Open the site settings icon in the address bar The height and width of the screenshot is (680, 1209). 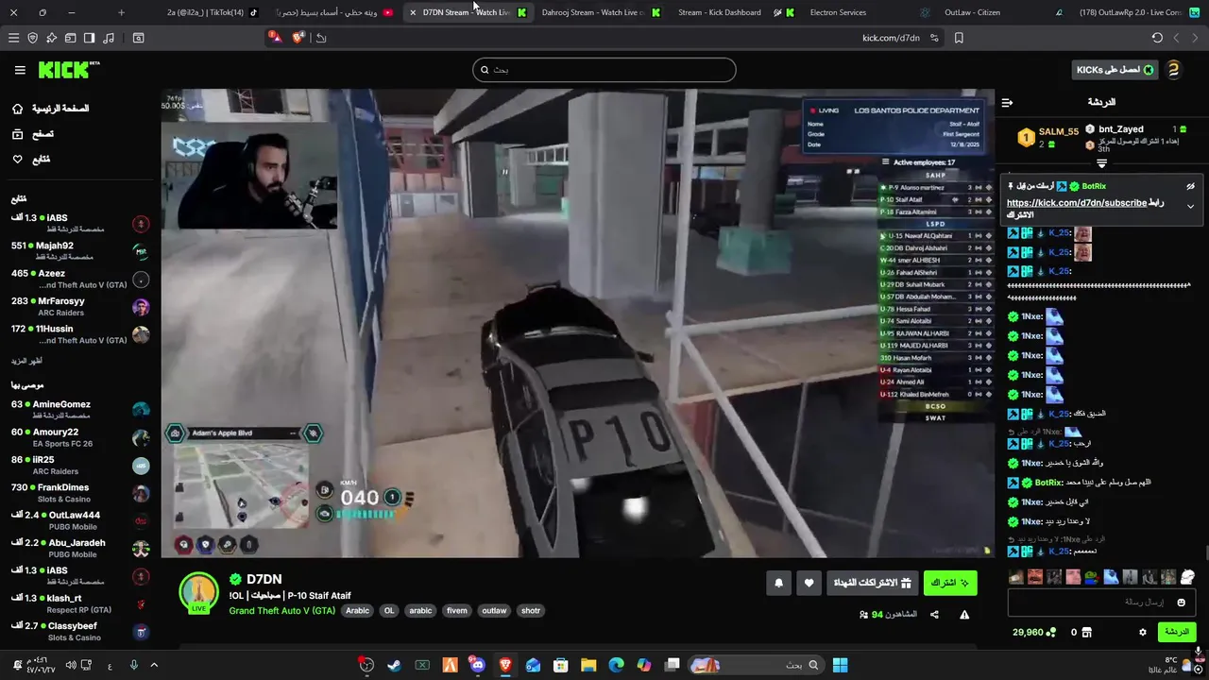[x=934, y=38]
